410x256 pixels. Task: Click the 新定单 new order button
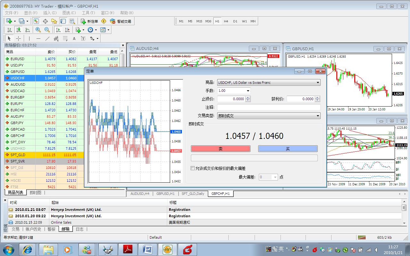89,21
